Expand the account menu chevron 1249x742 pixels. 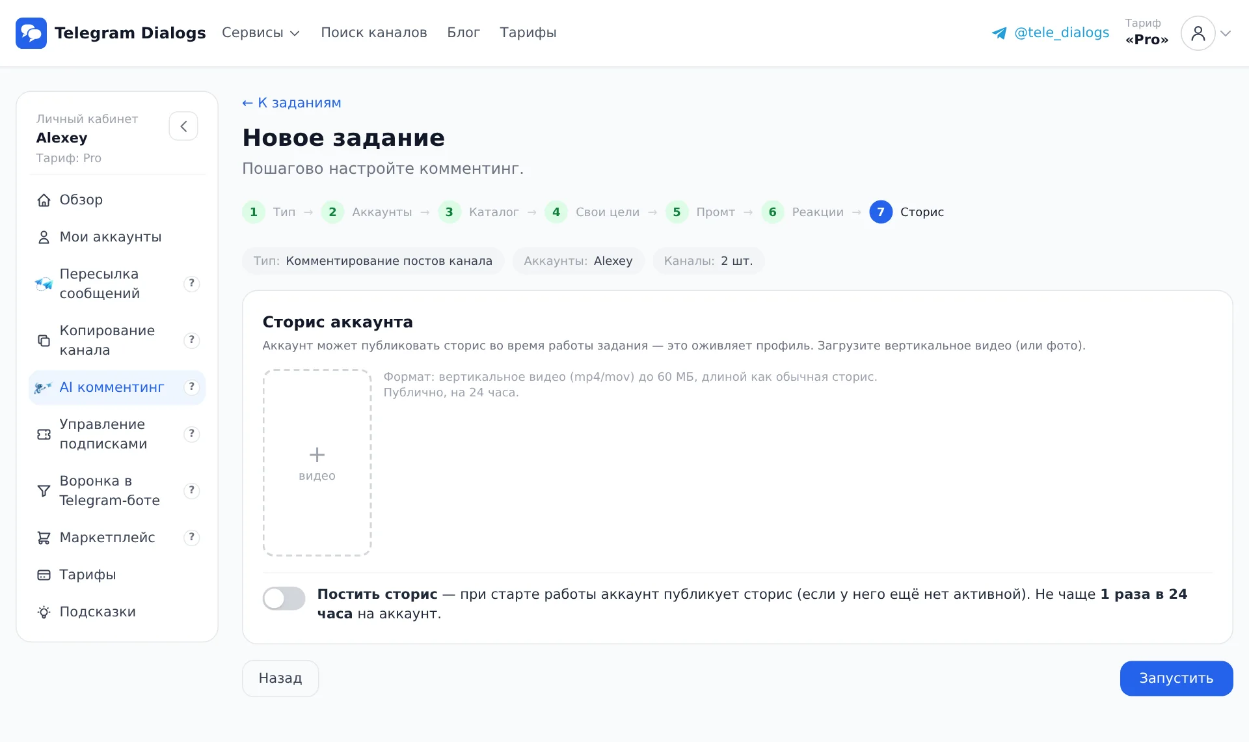1226,33
